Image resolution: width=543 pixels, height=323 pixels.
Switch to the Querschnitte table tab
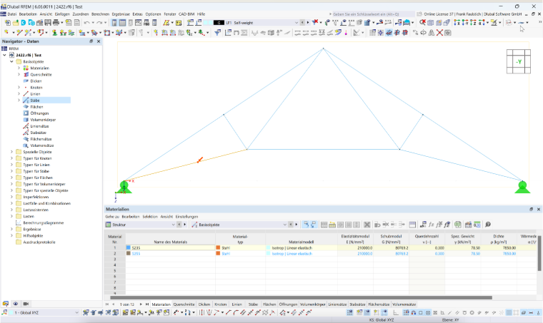tap(184, 304)
